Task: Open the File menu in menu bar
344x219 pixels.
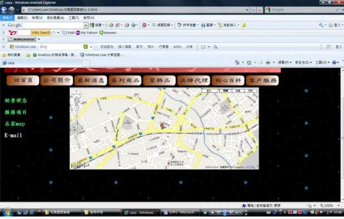Action: 7,18
